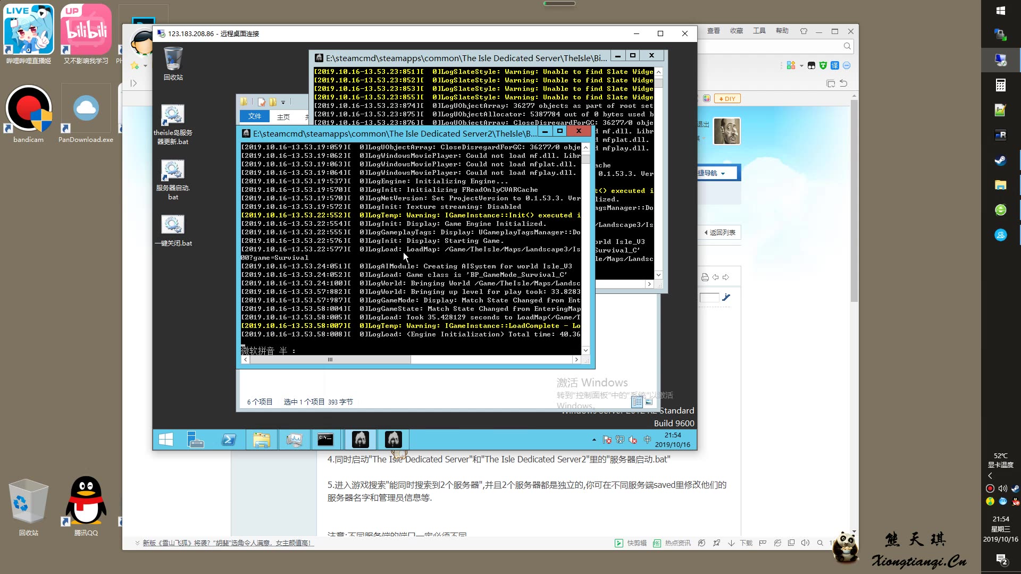Show hidden icons in remote tray
The image size is (1021, 574).
594,440
